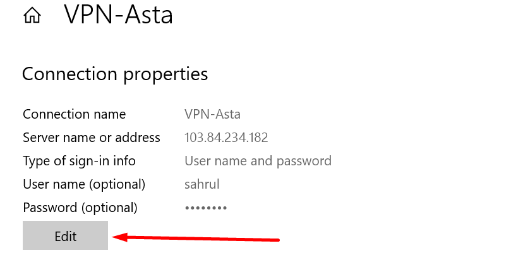This screenshot has width=511, height=277.
Task: Select the User name and password value
Action: pos(258,161)
